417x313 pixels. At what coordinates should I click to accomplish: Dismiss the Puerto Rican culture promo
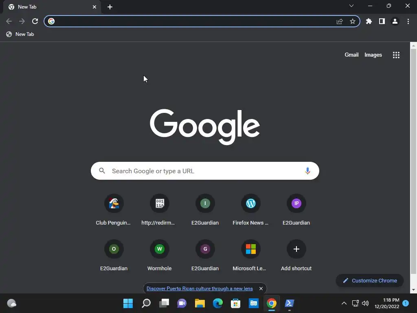coord(261,289)
